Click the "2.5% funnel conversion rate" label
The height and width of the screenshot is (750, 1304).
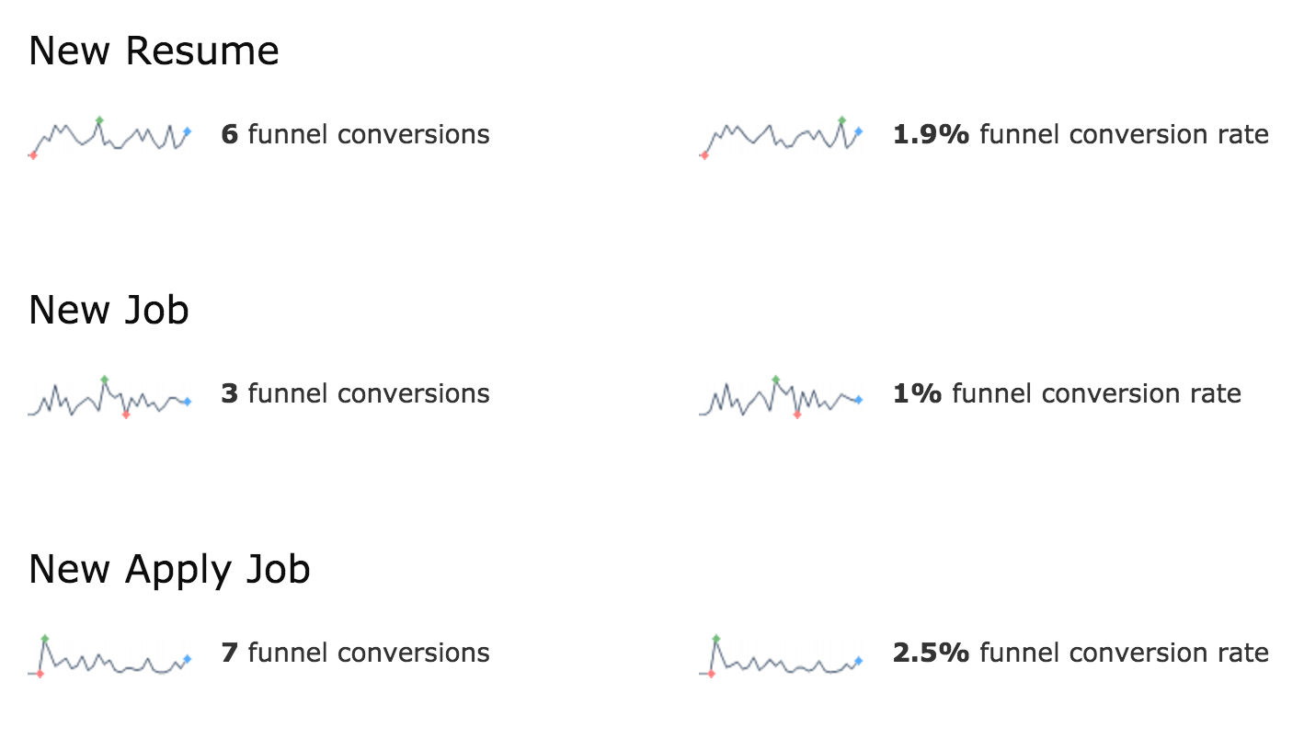click(x=1081, y=653)
